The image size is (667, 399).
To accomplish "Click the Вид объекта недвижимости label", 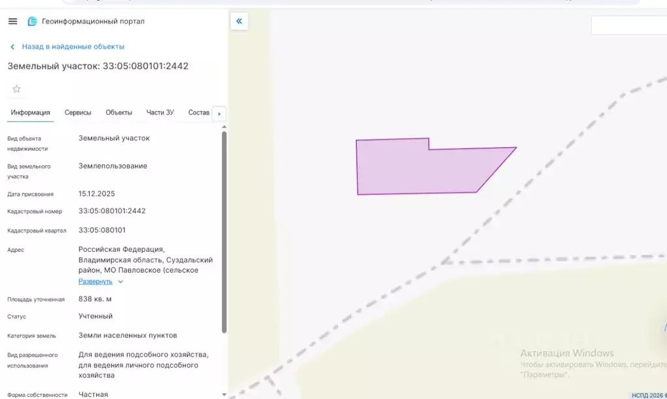I will [27, 143].
